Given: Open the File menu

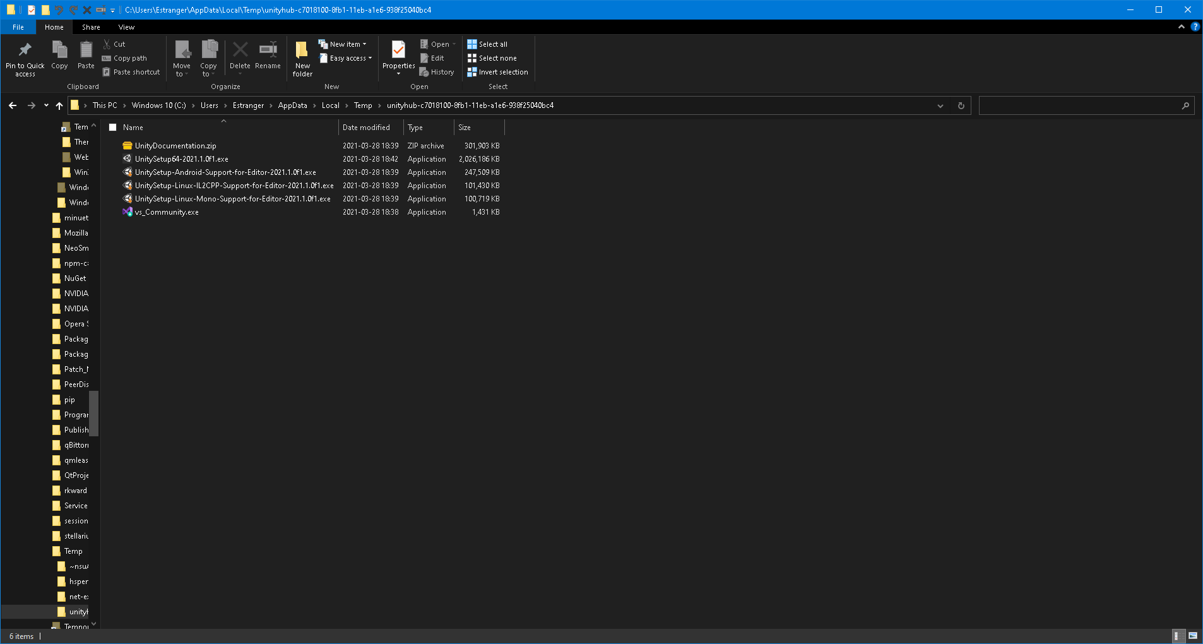Looking at the screenshot, I should pyautogui.click(x=18, y=27).
